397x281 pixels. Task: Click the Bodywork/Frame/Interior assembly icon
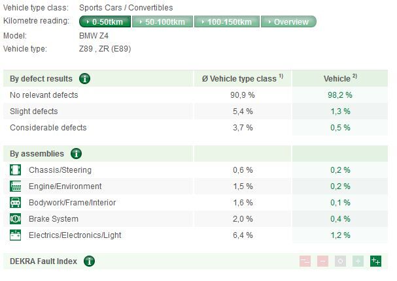(x=16, y=203)
